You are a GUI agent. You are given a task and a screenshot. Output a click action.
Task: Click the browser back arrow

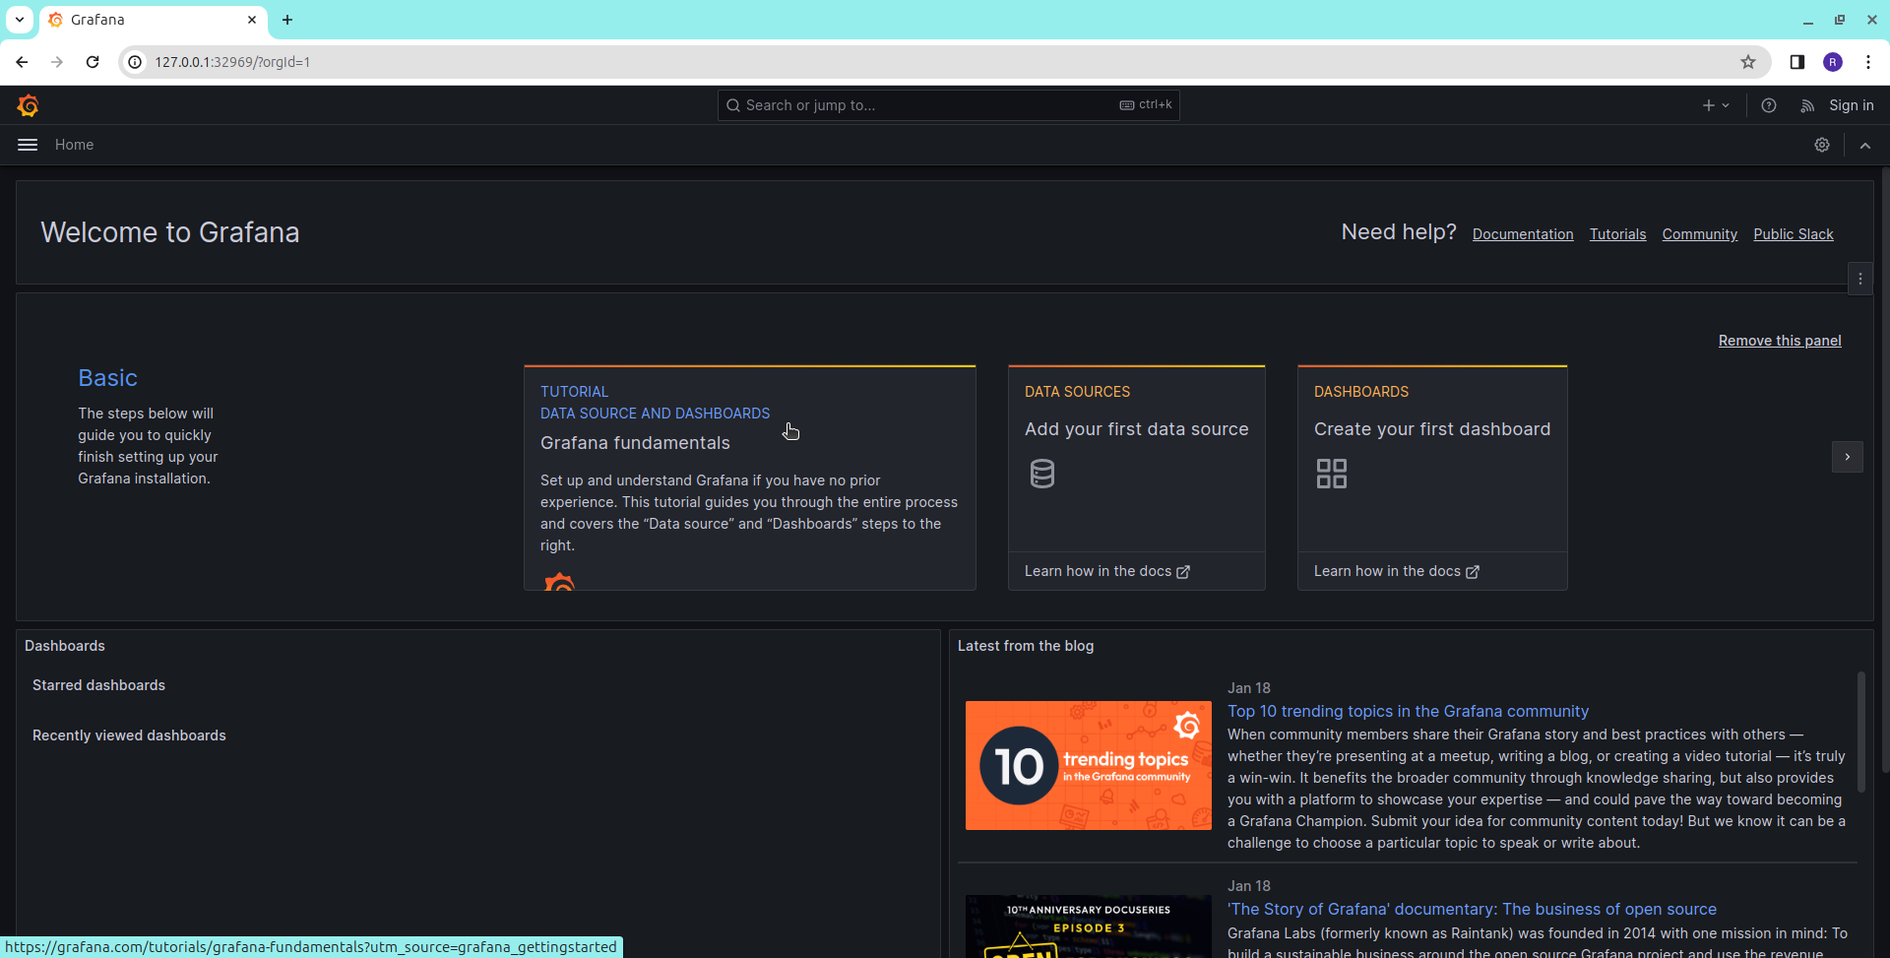coord(22,62)
